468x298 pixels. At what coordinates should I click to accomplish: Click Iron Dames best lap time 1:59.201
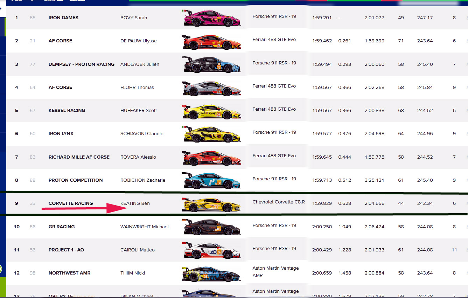[x=322, y=18]
